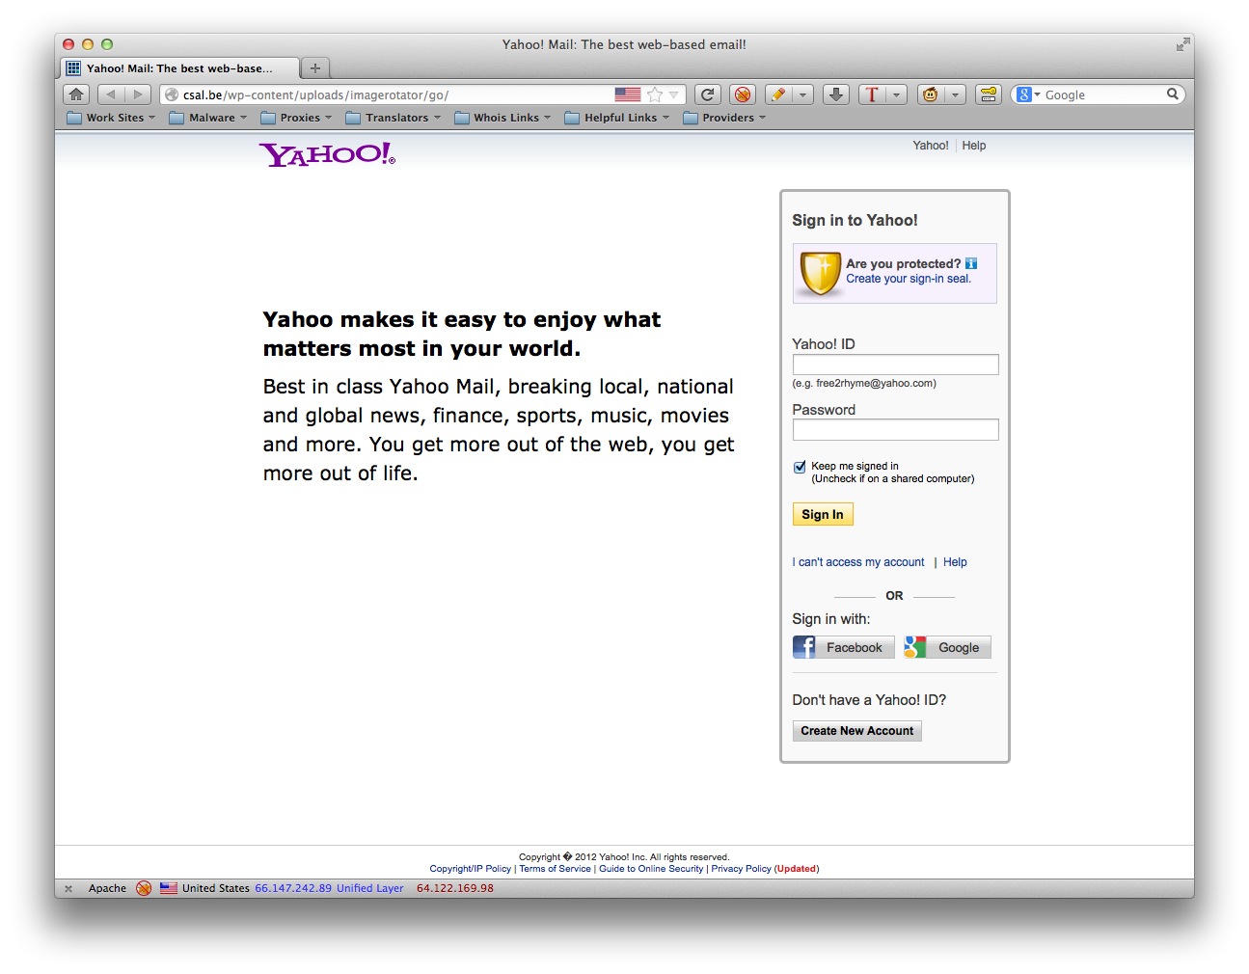Click the red 64.122.169.98 IP address
Screen dimensions: 1249x974
point(455,888)
